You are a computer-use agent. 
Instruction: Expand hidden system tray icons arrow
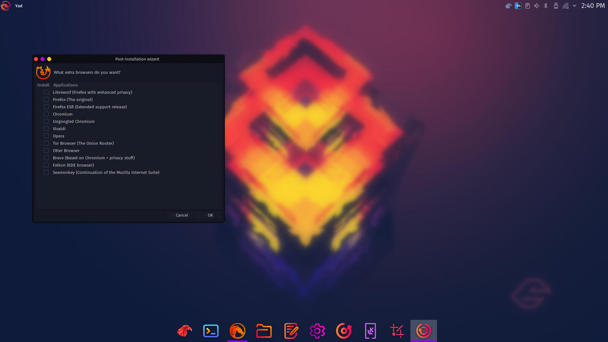pos(574,6)
